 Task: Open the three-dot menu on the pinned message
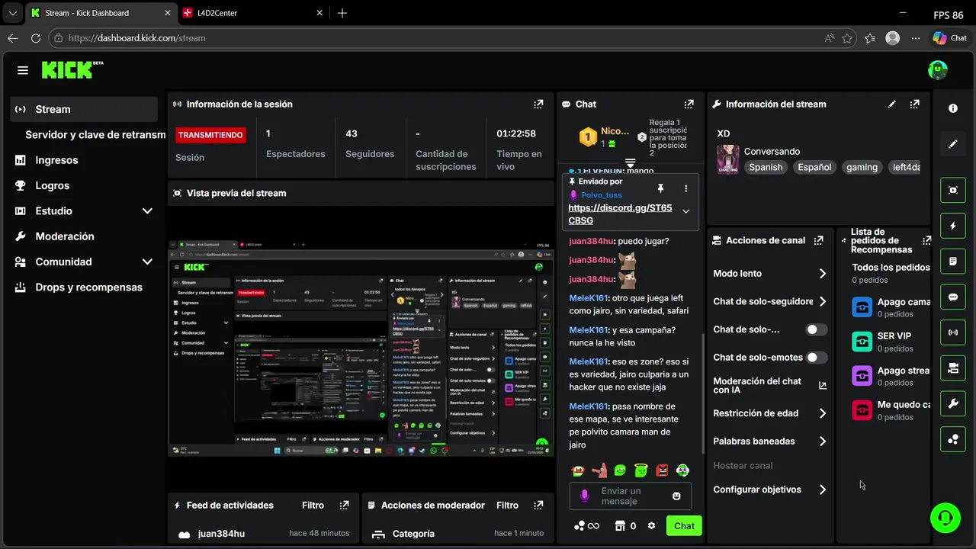pyautogui.click(x=686, y=188)
